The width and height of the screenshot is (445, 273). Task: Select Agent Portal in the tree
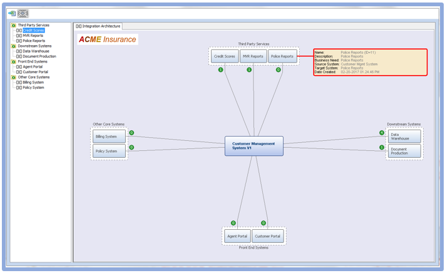(33, 67)
